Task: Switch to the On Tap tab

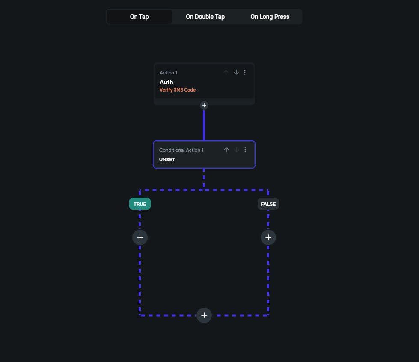Action: click(x=139, y=17)
